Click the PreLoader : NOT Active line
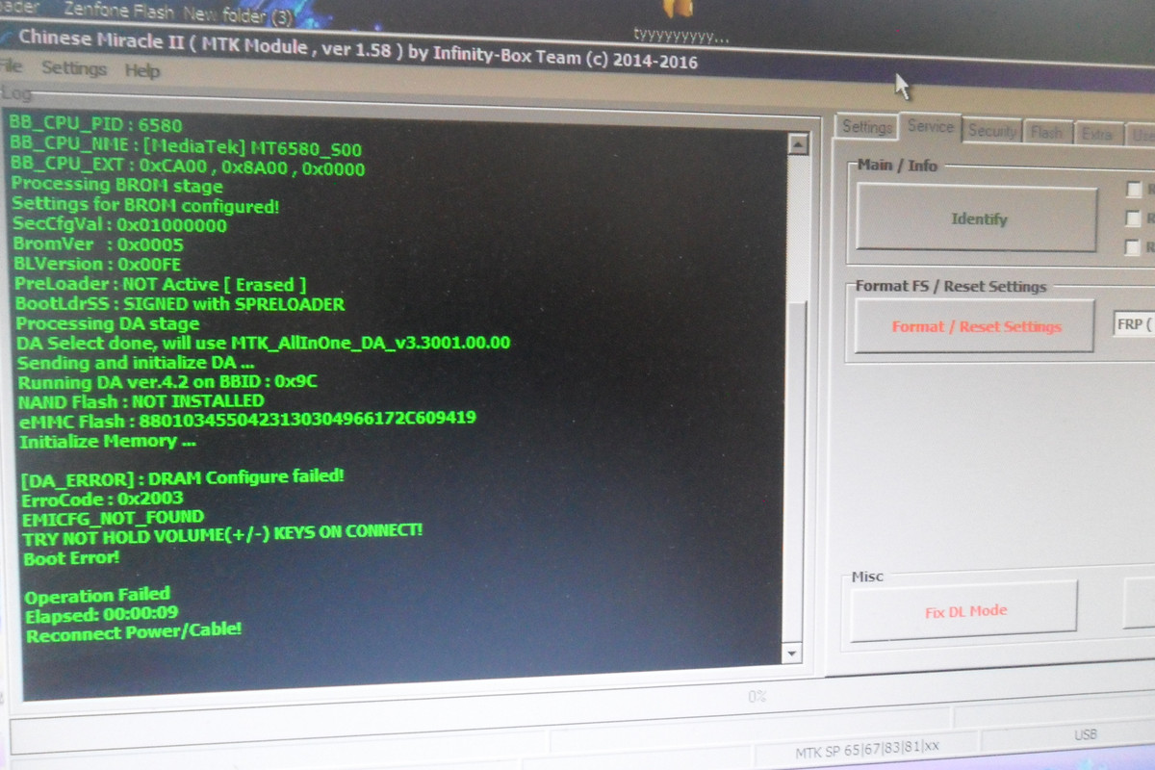This screenshot has height=770, width=1155. point(160,284)
